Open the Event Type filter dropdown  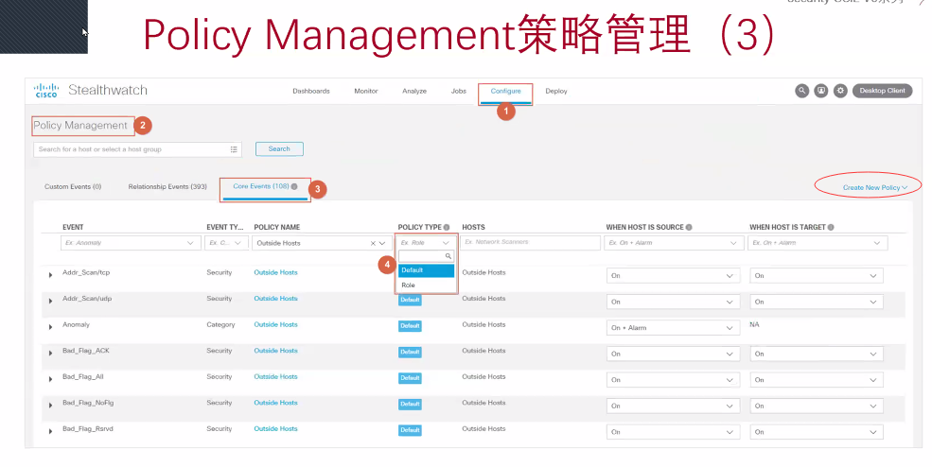226,243
